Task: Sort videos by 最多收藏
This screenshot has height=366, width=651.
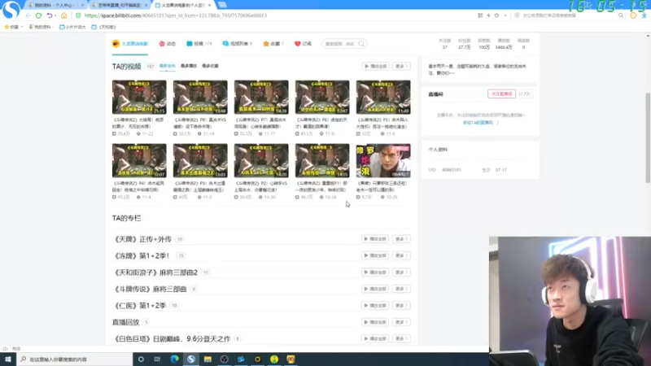Action: [x=210, y=66]
